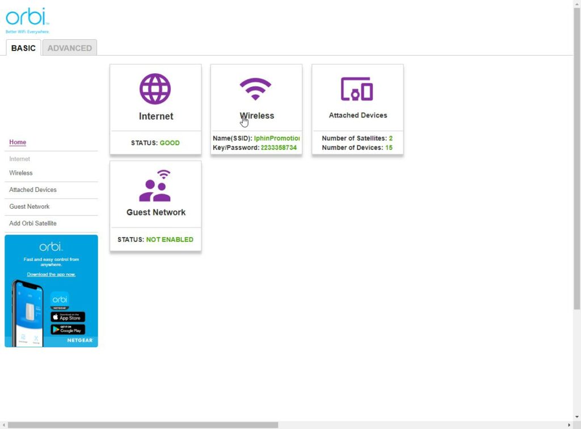Open the Attached Devices icon tile
The height and width of the screenshot is (429, 581).
(357, 89)
